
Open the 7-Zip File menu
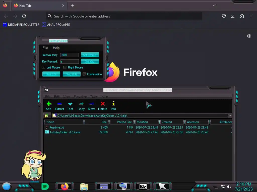[x=47, y=96]
